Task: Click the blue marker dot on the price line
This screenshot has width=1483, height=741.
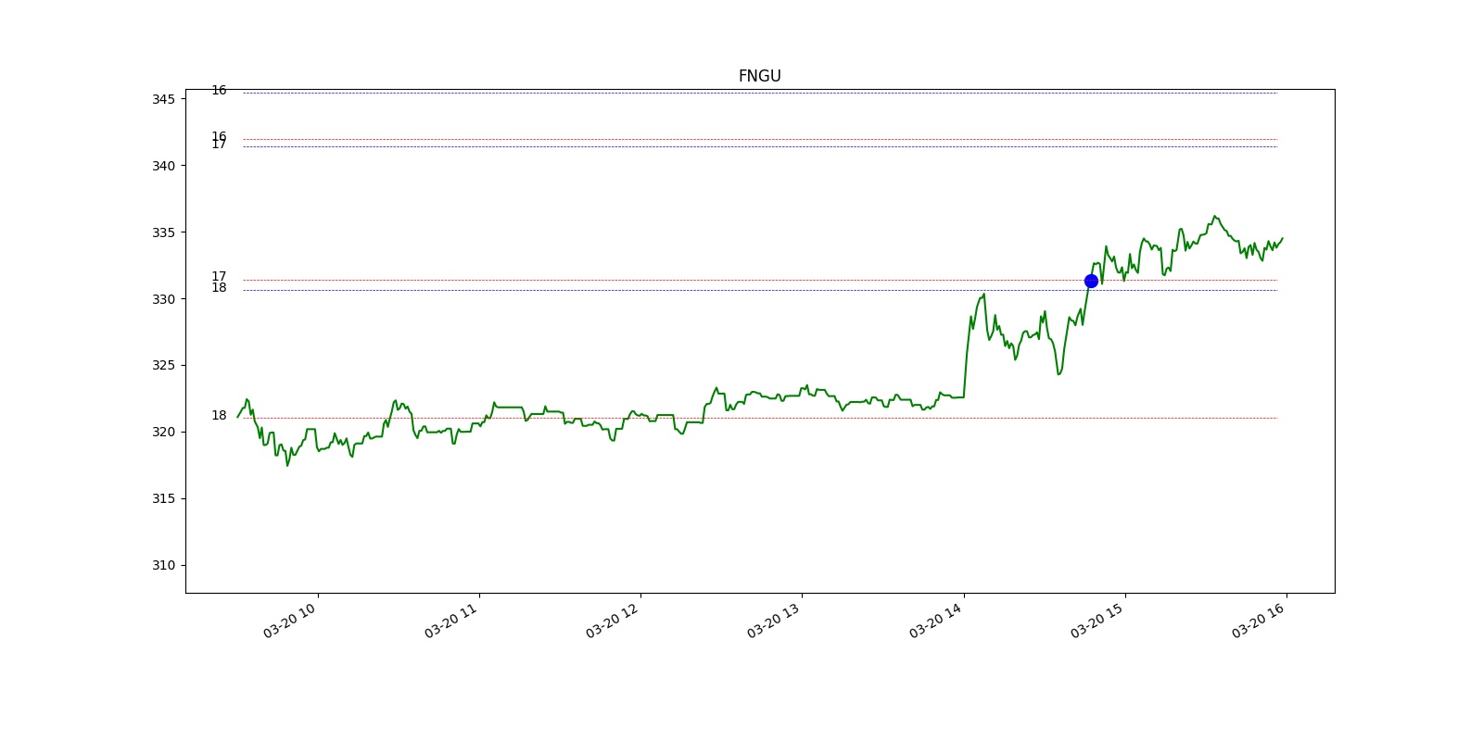Action: coord(1091,281)
